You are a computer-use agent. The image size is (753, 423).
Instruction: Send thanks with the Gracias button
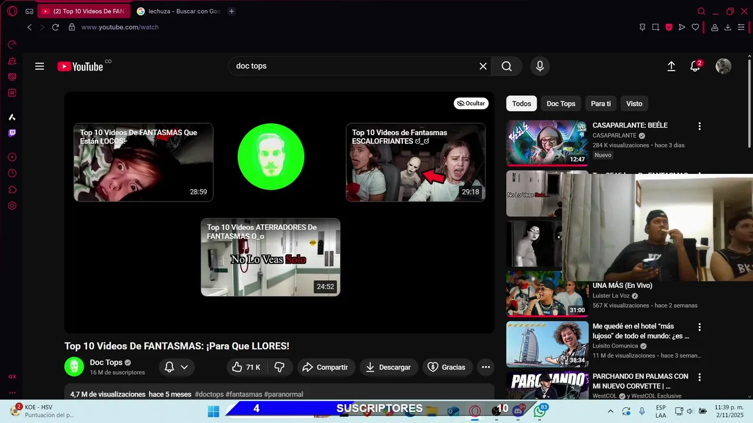(x=447, y=367)
